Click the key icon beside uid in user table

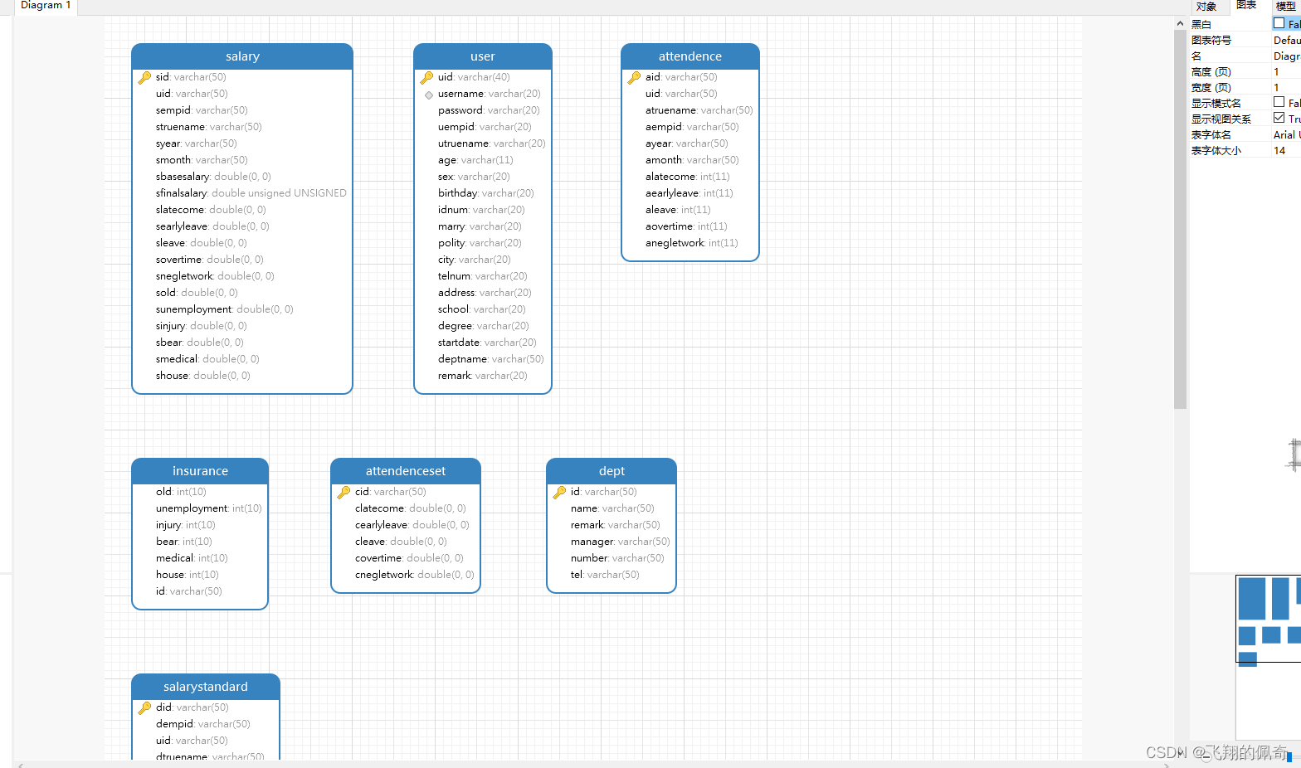coord(426,77)
